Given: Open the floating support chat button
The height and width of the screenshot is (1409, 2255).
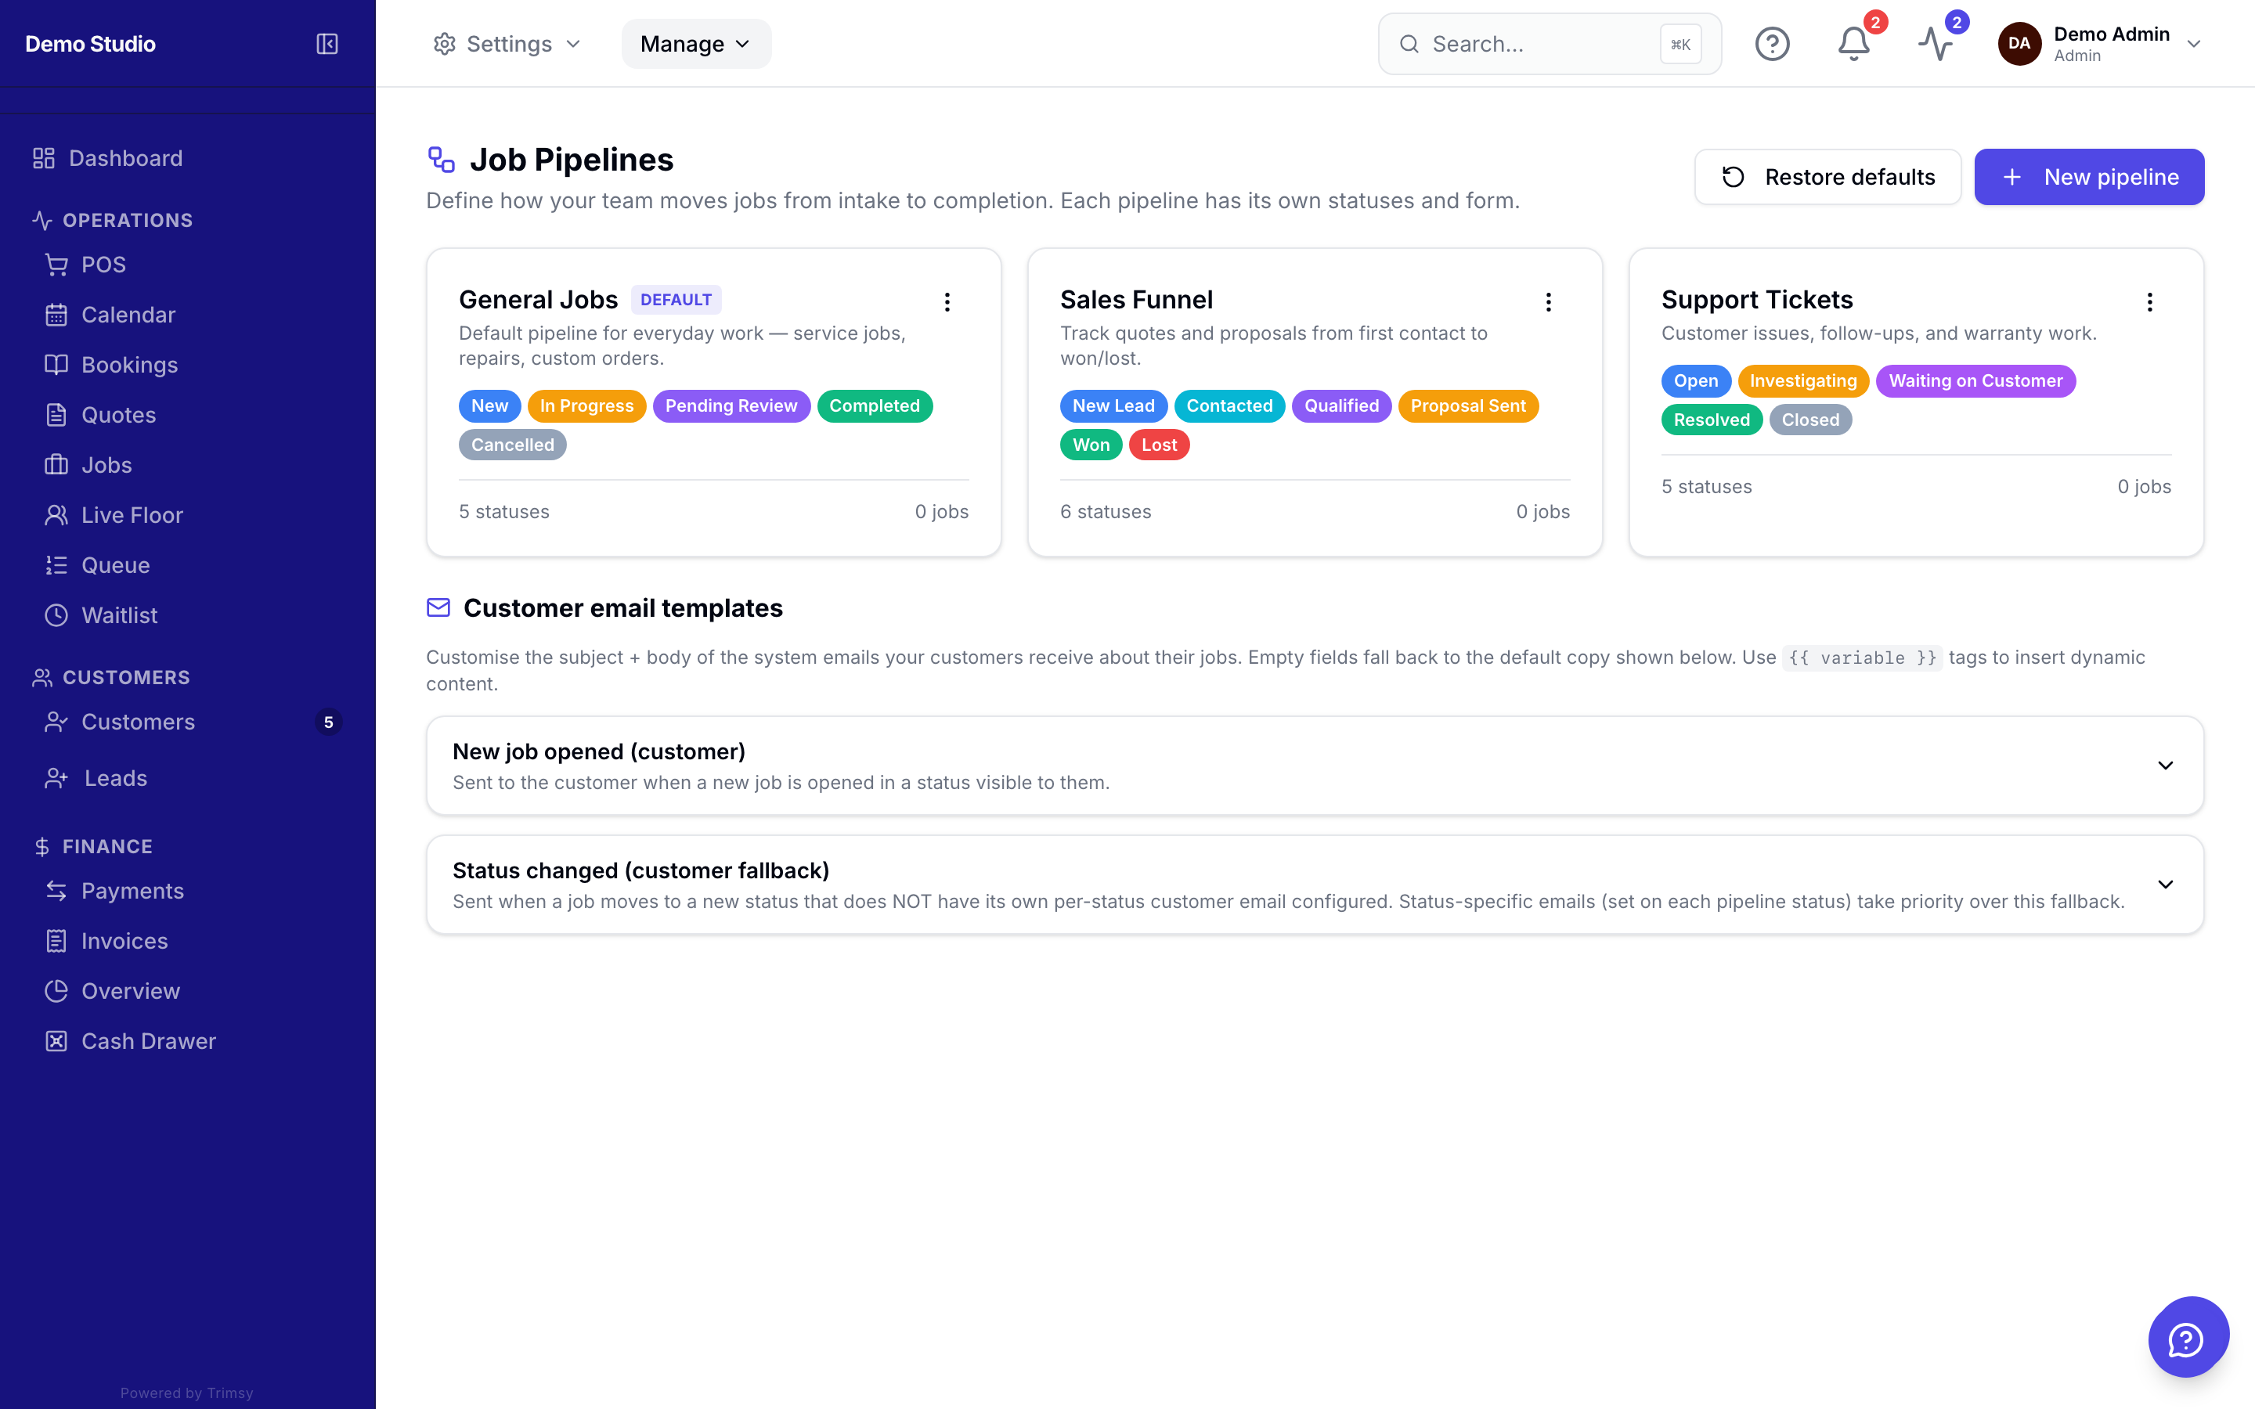Looking at the screenshot, I should click(x=2188, y=1336).
